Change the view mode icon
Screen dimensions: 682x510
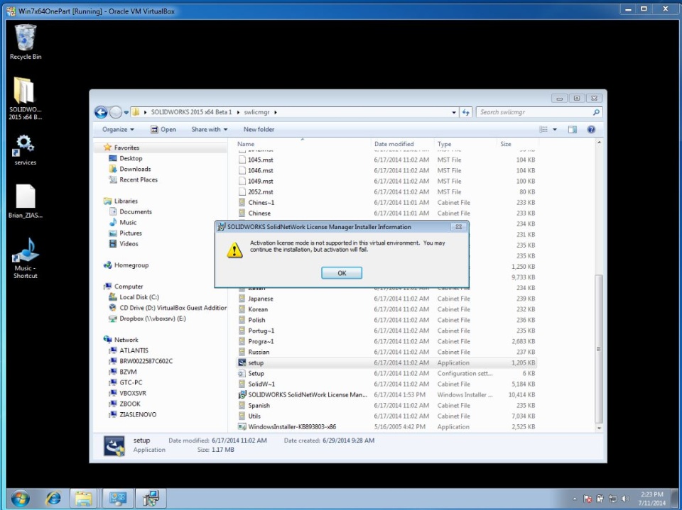[x=543, y=130]
